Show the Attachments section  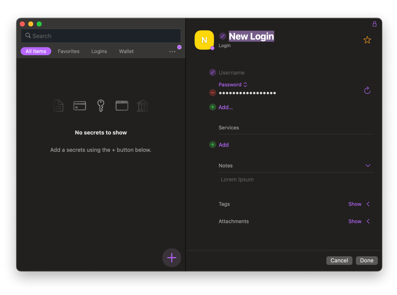coord(355,221)
